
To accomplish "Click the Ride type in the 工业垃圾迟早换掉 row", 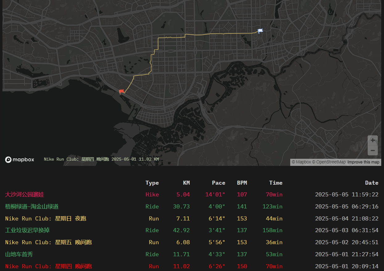I will [x=152, y=230].
